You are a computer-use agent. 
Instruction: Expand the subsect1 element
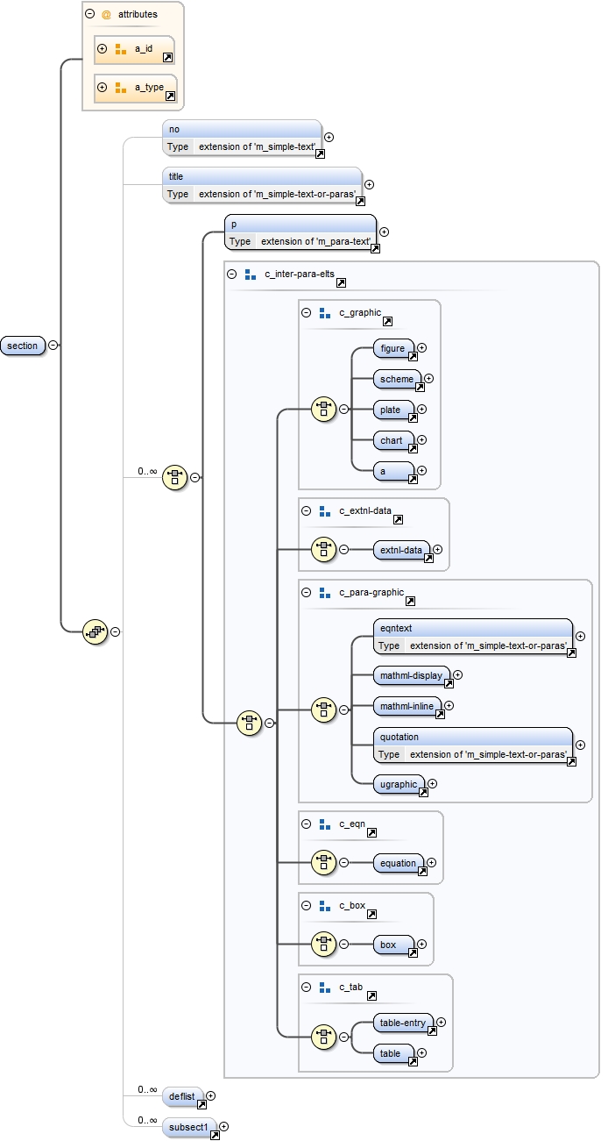[223, 1126]
